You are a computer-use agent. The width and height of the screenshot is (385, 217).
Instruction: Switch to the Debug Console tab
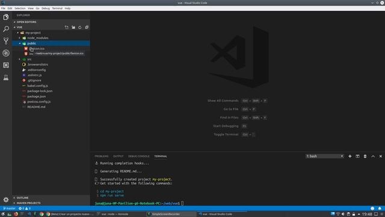[139, 156]
